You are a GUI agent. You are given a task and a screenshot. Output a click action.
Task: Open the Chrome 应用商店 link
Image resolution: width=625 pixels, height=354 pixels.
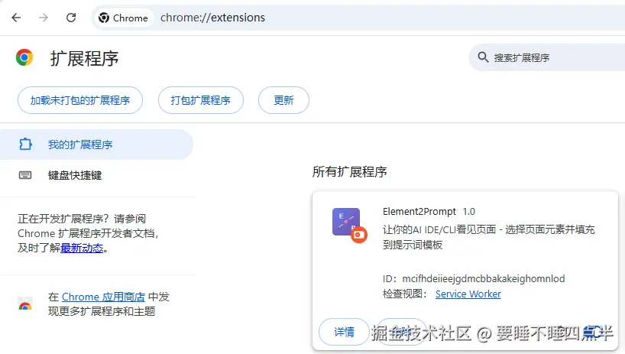103,297
